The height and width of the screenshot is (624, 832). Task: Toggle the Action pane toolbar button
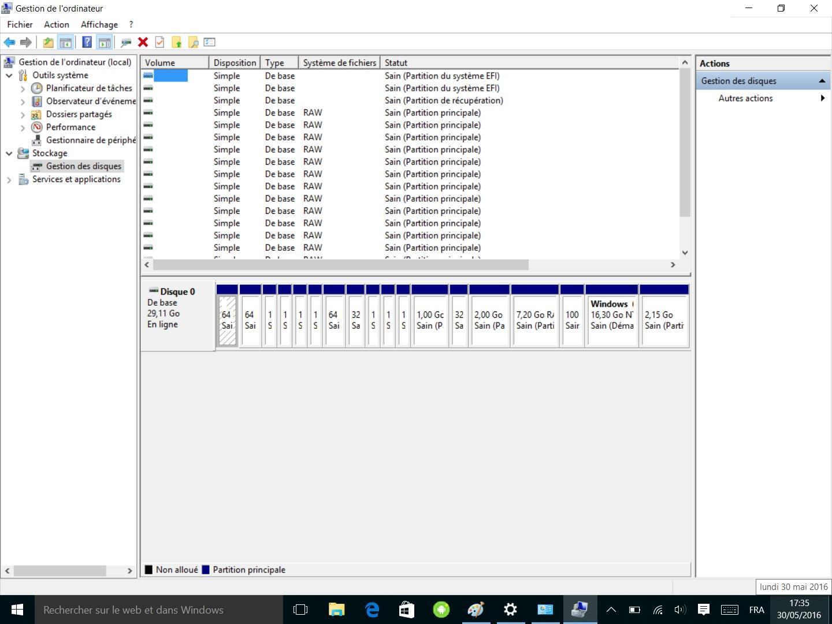(x=105, y=42)
